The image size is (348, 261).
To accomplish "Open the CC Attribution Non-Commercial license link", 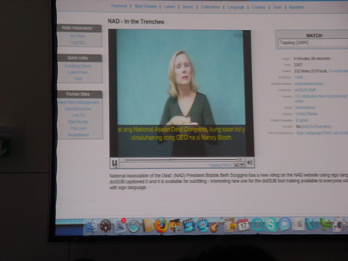I will [x=321, y=98].
